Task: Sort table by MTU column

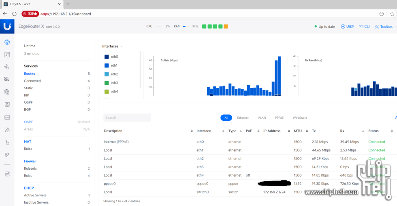Action: coord(298,131)
